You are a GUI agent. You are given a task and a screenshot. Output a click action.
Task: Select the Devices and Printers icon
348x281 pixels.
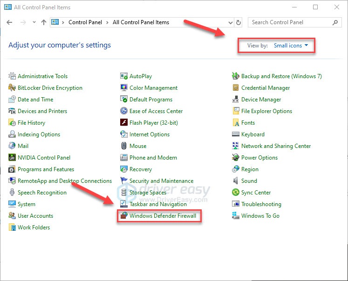tap(12, 111)
